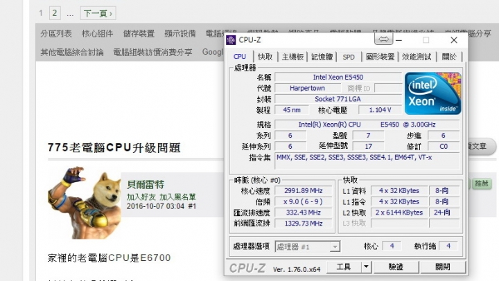Click the 24-向 L2 associativity value
Screen dimensions: 499x281
(444, 212)
